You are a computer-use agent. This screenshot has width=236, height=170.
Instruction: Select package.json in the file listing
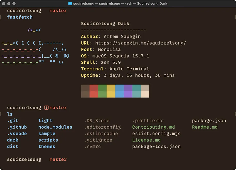[x=209, y=121]
